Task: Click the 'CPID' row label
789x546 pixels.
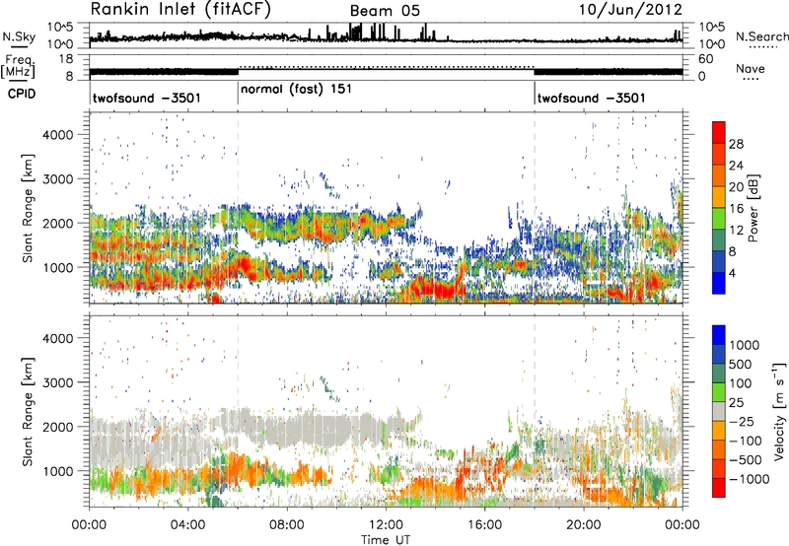Action: point(22,94)
